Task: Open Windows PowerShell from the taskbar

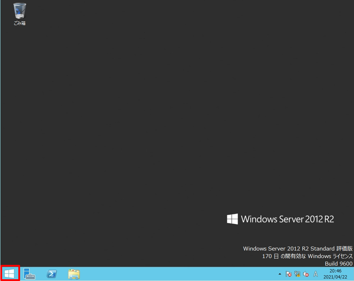Action: (52, 274)
